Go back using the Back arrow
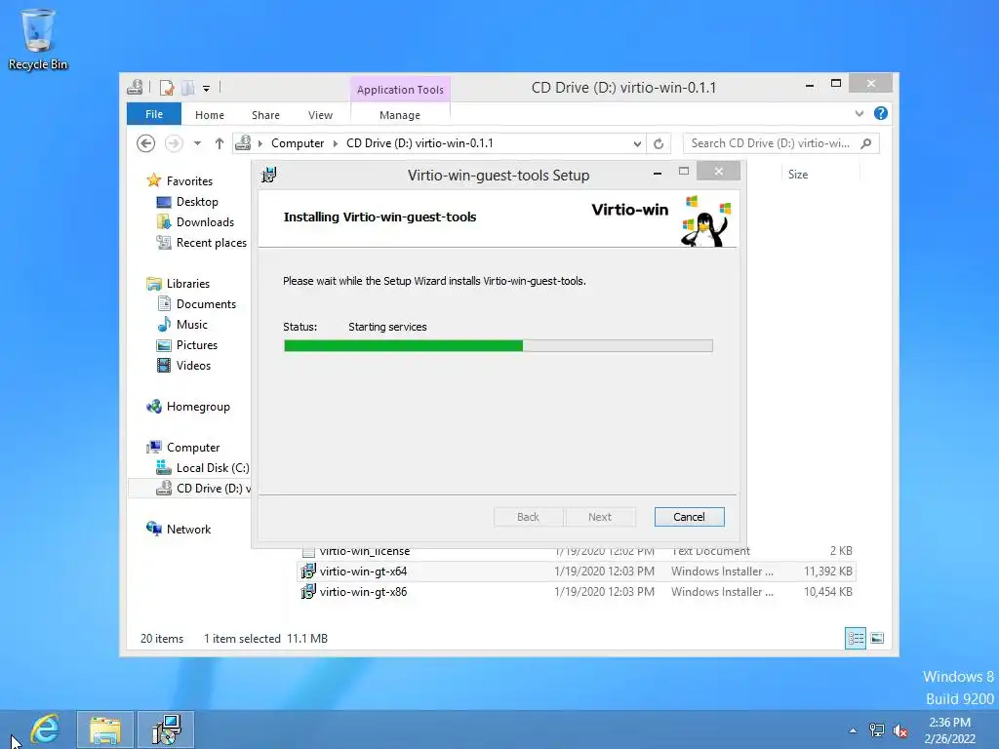This screenshot has height=749, width=999. [146, 143]
